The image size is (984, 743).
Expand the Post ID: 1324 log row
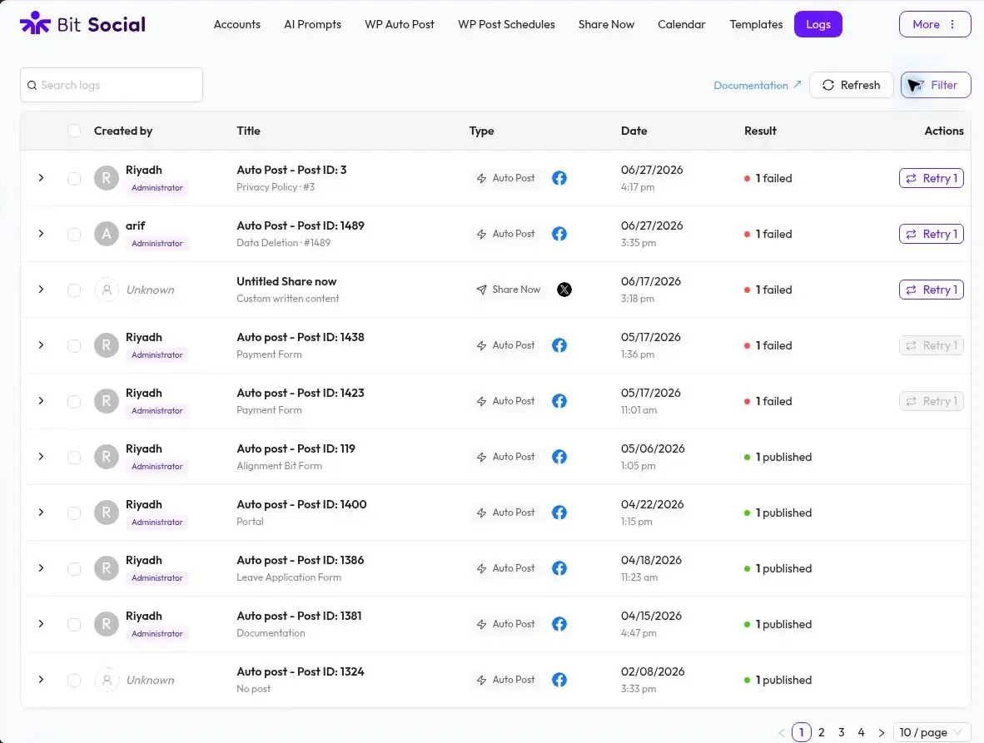pos(41,681)
